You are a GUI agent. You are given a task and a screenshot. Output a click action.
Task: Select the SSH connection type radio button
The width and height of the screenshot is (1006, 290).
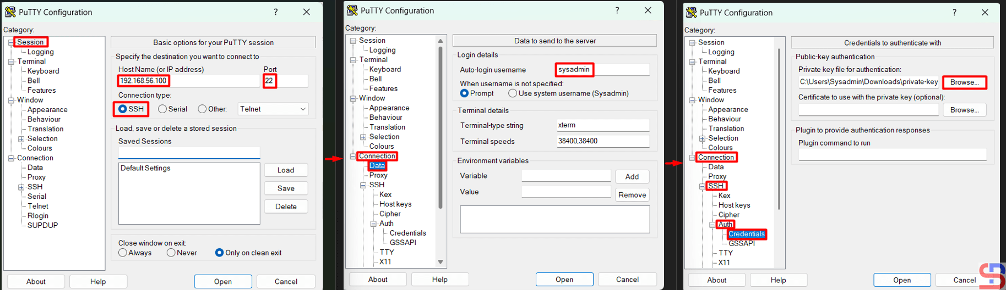click(123, 109)
